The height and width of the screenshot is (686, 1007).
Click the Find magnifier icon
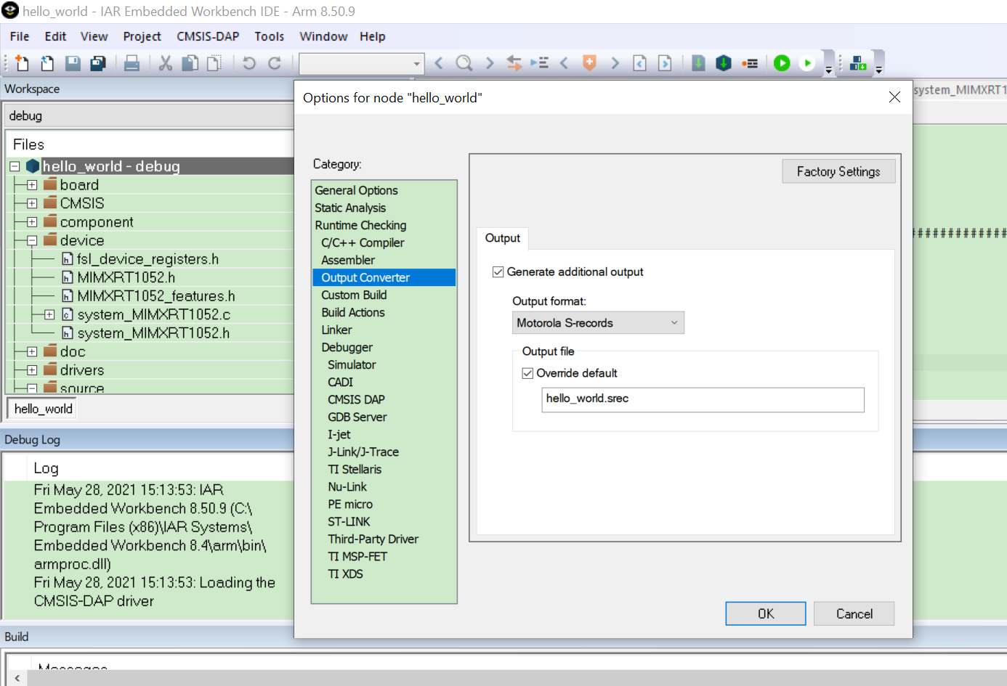[464, 63]
